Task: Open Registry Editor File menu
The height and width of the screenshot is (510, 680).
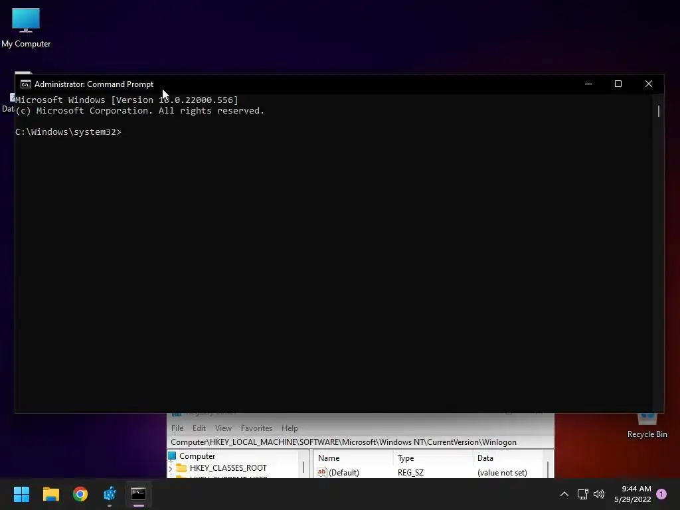Action: (177, 428)
